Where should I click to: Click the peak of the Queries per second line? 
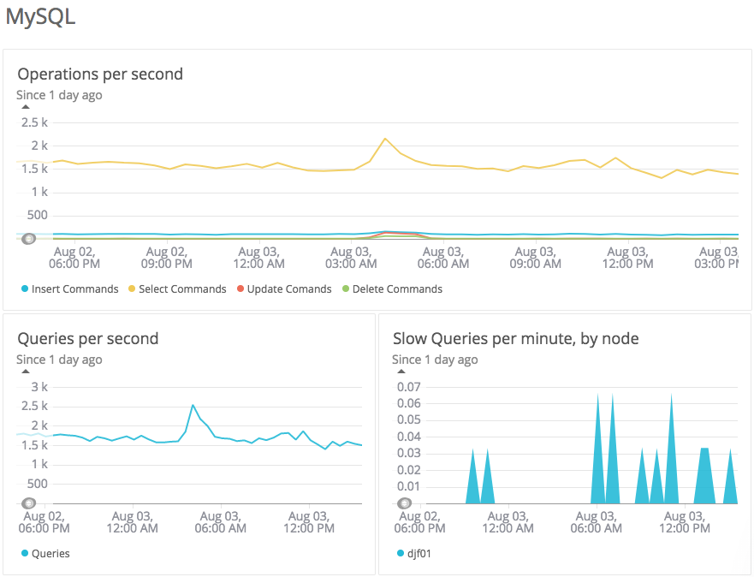193,405
